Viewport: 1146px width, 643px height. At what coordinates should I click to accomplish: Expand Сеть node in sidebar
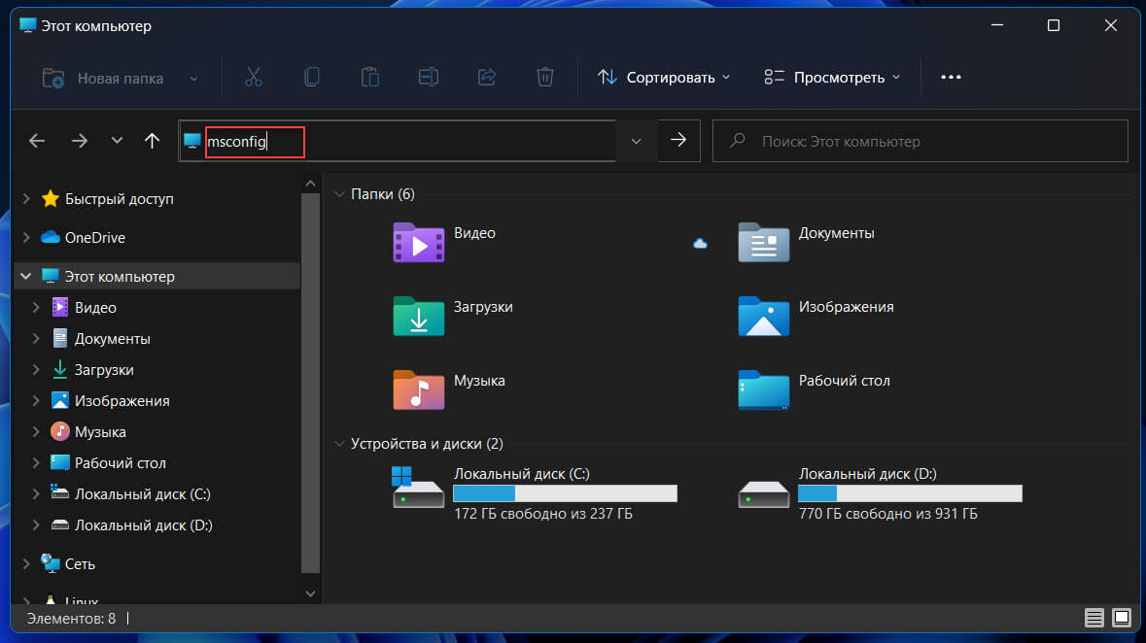[26, 563]
